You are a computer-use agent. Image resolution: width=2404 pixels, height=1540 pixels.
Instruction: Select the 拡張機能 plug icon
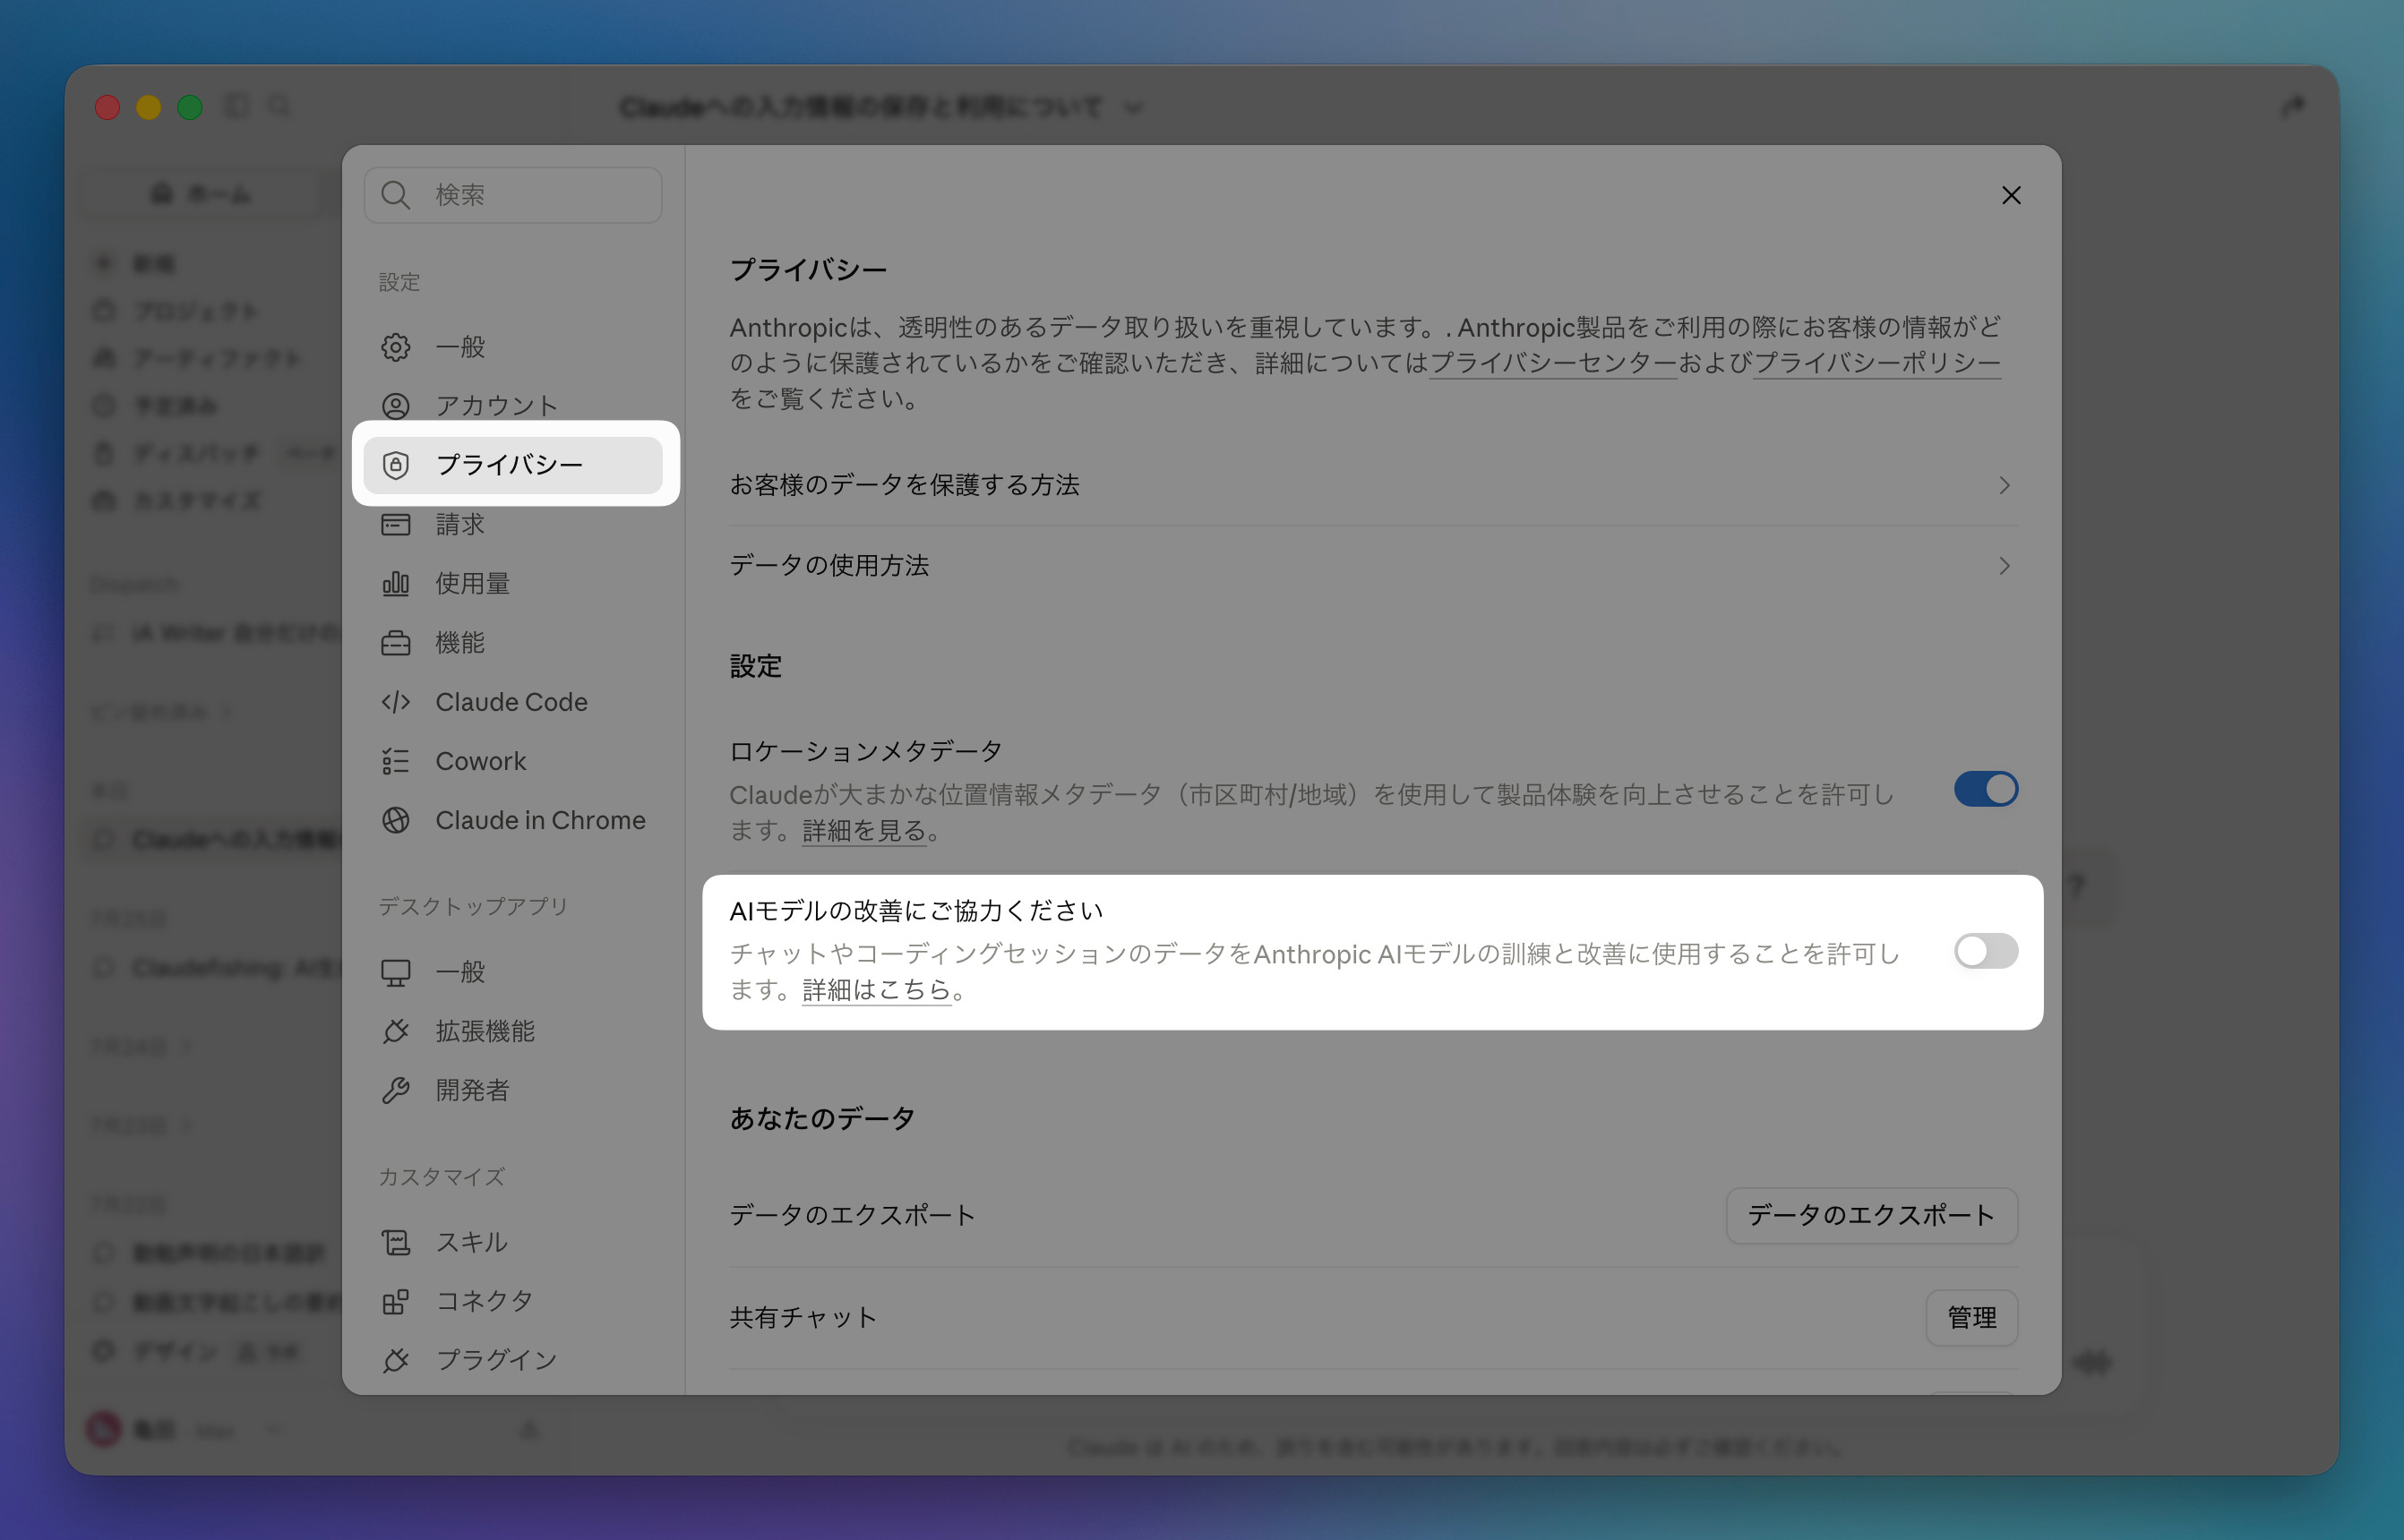pos(395,1031)
